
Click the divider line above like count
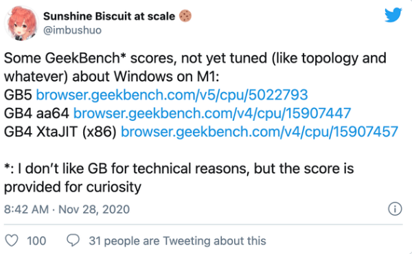(203, 224)
